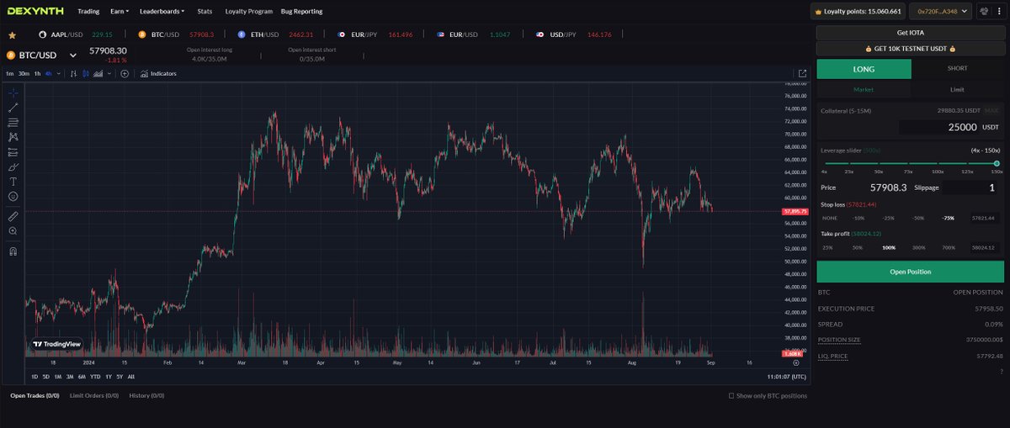The height and width of the screenshot is (428, 1010).
Task: Open the Trading page
Action: click(x=88, y=12)
